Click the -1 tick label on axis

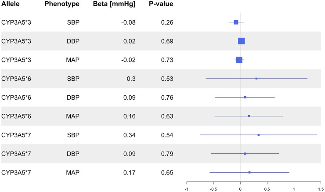(x=187, y=189)
